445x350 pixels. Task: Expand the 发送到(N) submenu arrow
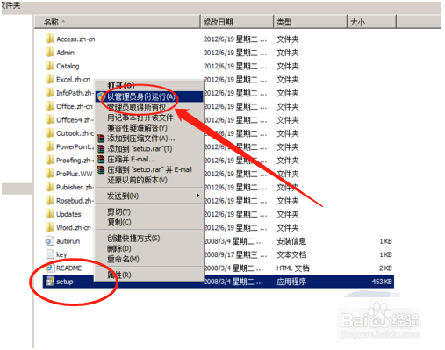pyautogui.click(x=198, y=196)
